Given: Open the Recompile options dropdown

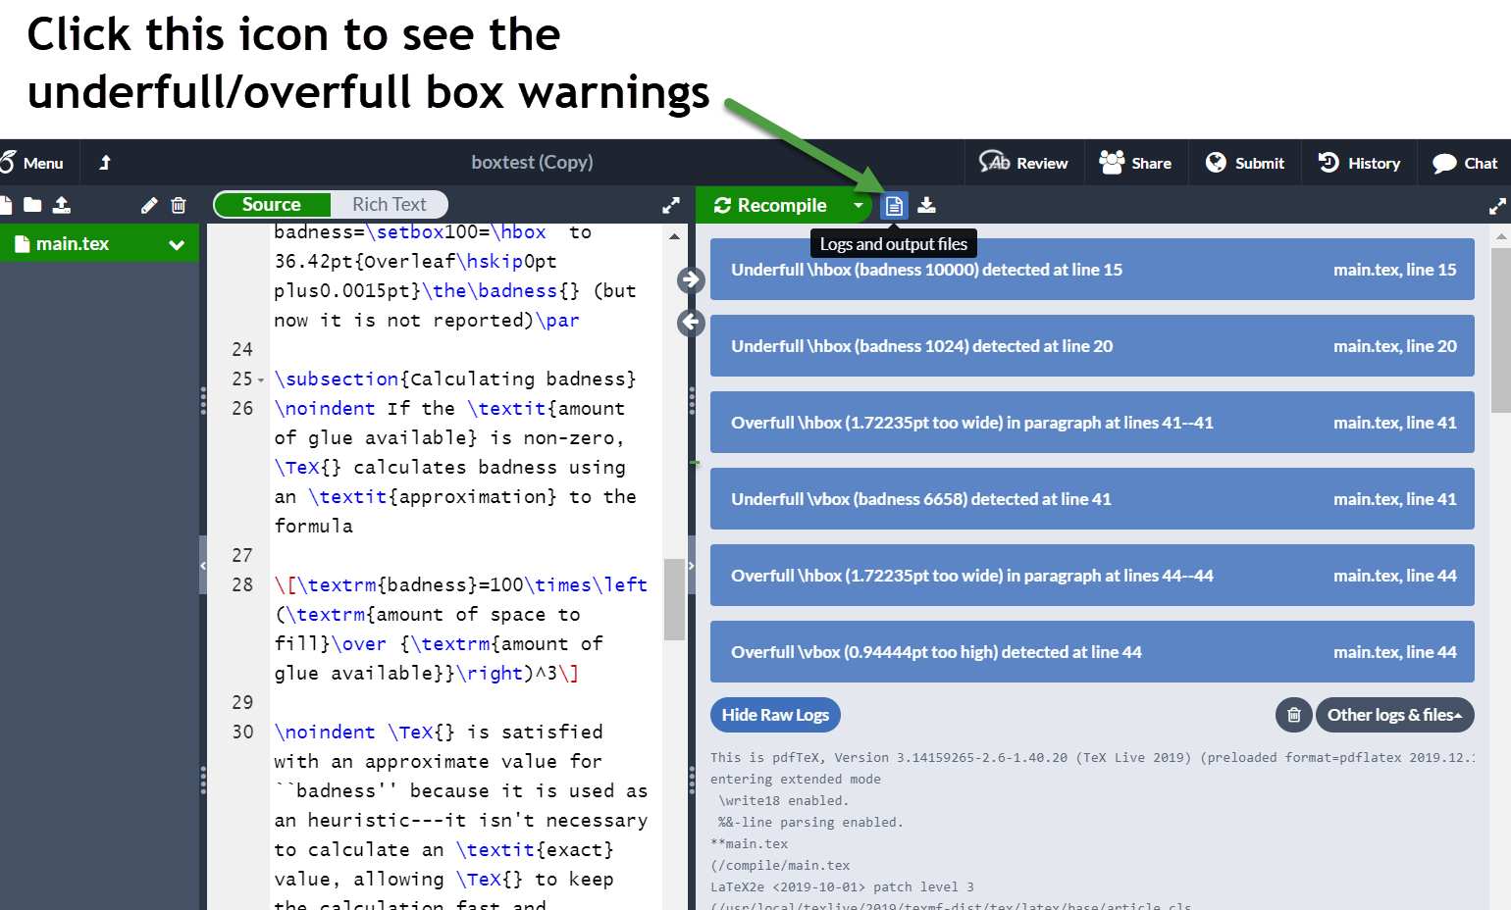Looking at the screenshot, I should (859, 205).
